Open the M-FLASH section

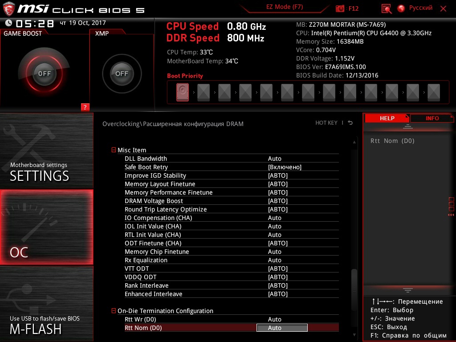[46, 304]
